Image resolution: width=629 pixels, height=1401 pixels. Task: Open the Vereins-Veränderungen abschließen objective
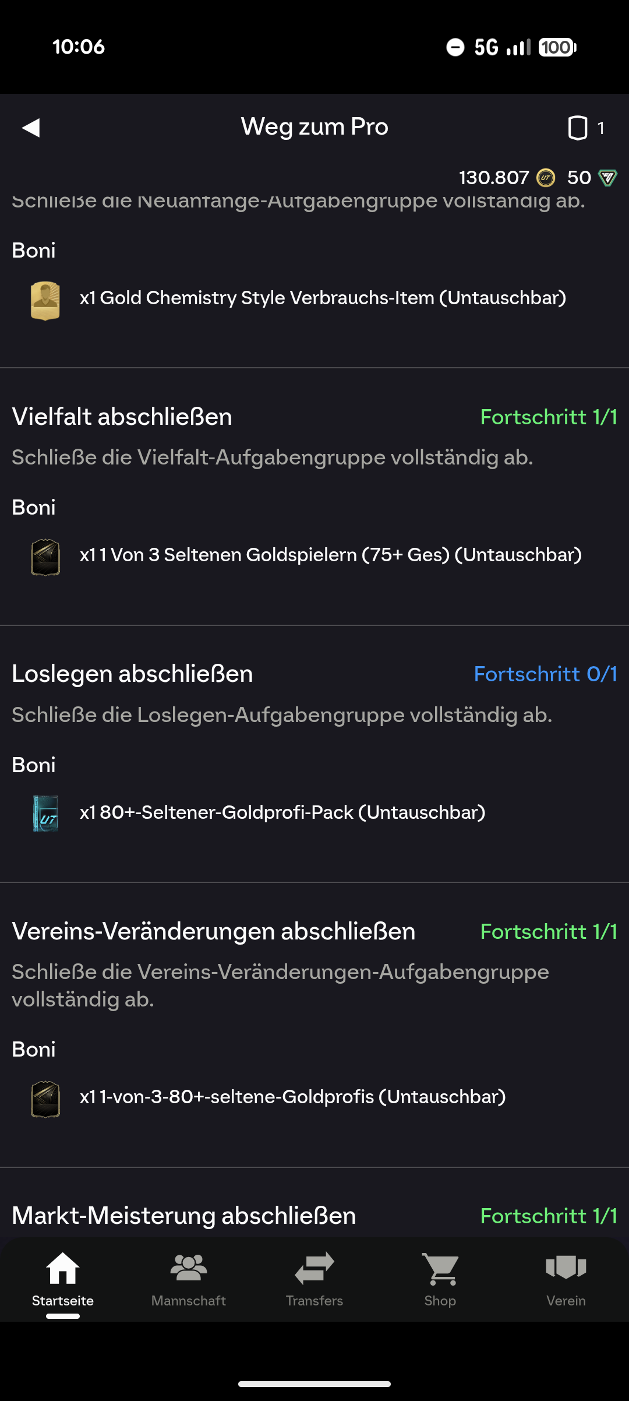[214, 931]
